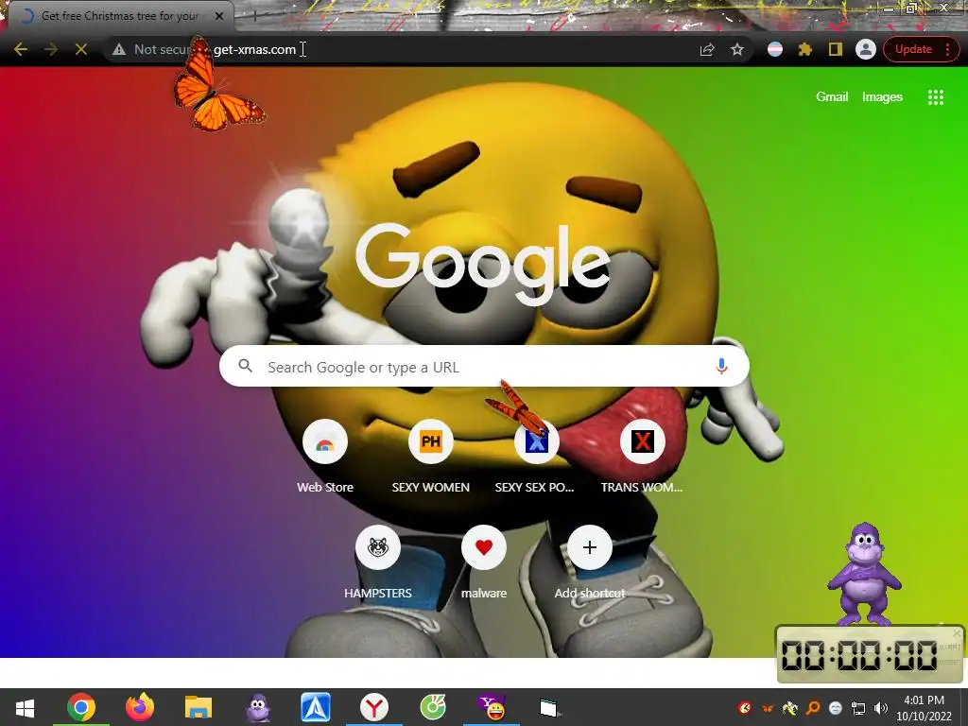Open the BonziBuddy taskbar icon

(257, 707)
